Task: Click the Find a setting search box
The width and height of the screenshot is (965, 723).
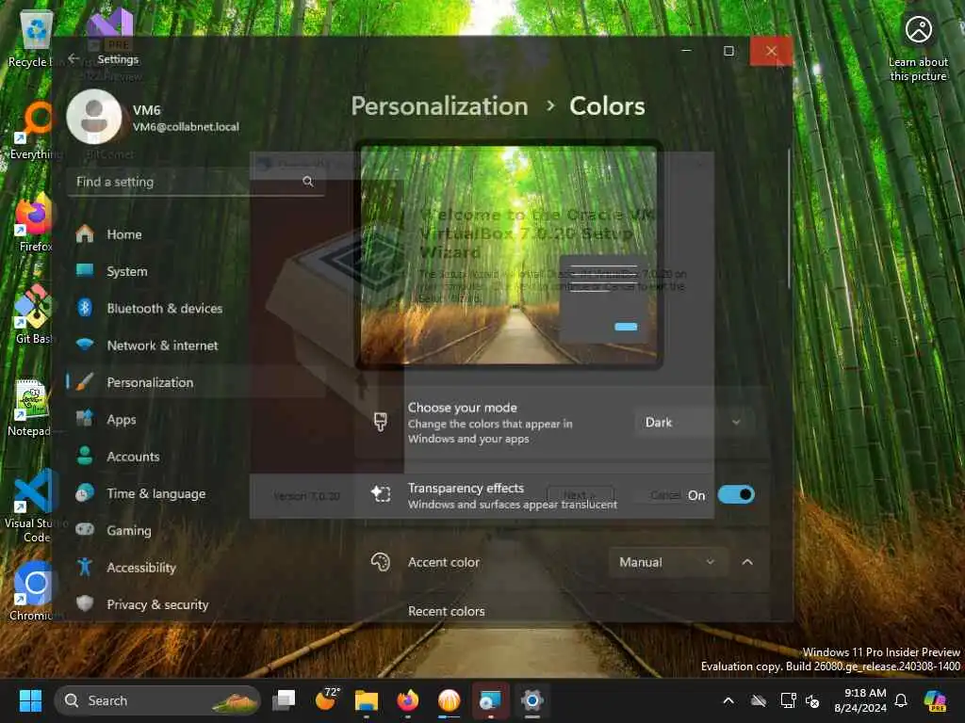Action: [196, 182]
